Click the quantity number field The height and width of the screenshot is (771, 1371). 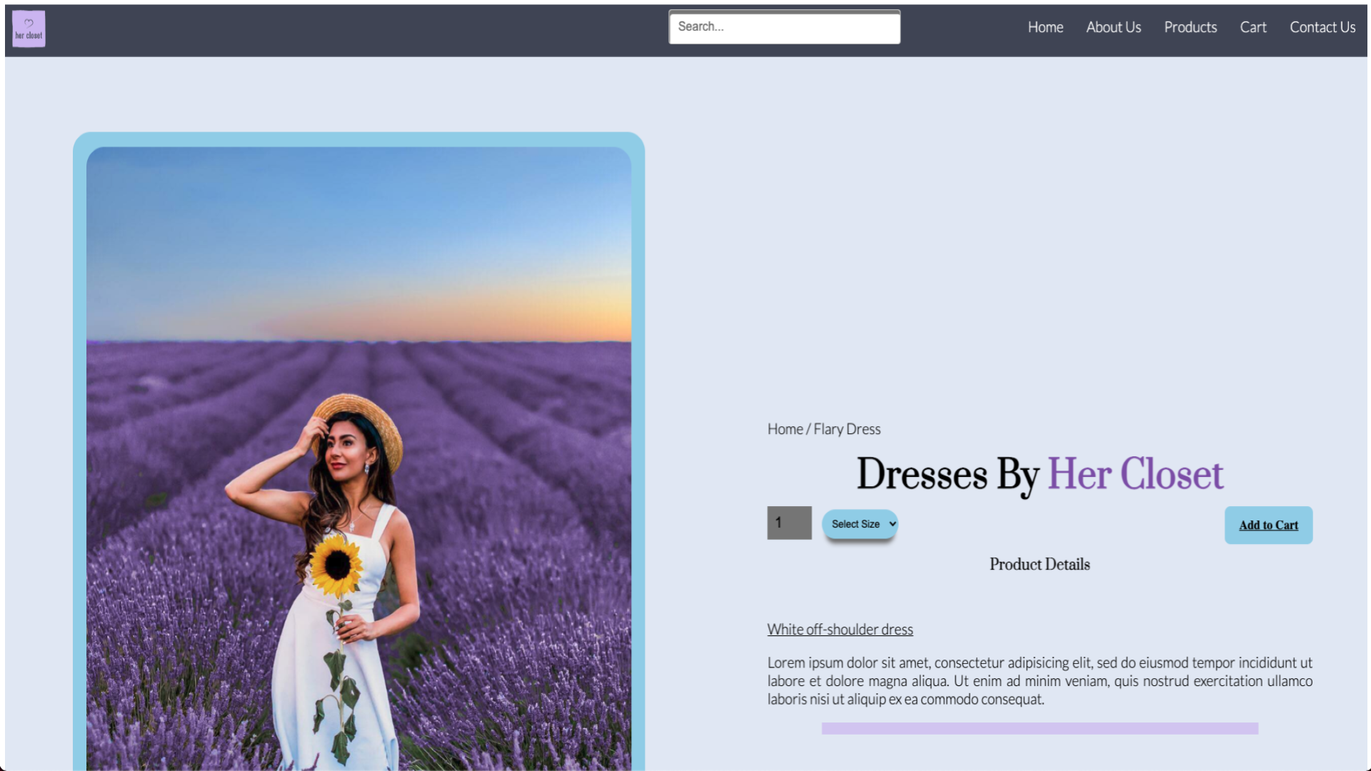(789, 523)
